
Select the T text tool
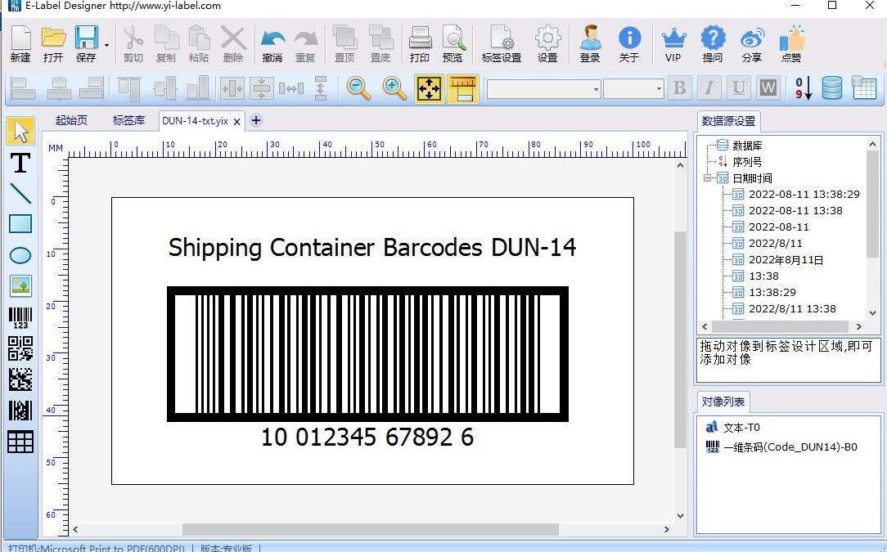coord(20,163)
